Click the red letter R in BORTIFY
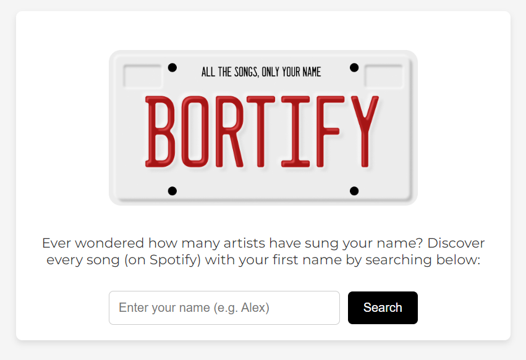The height and width of the screenshot is (360, 526). pyautogui.click(x=229, y=132)
